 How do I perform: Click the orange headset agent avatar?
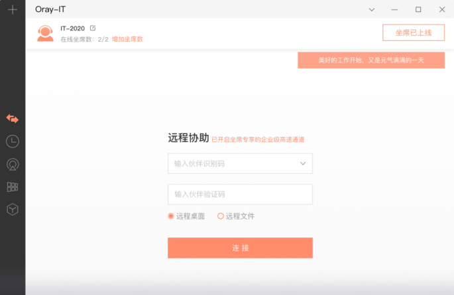pyautogui.click(x=45, y=33)
